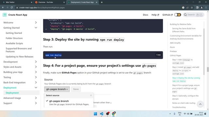Select gh-pages branch source option

[x=69, y=103]
